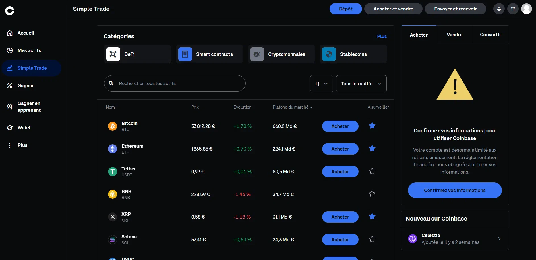Remove XRP from watchlist star

pos(372,216)
